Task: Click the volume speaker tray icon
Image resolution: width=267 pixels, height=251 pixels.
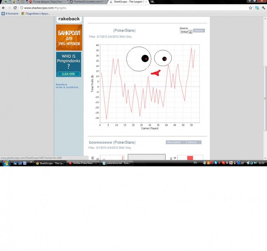Action: click(x=256, y=163)
